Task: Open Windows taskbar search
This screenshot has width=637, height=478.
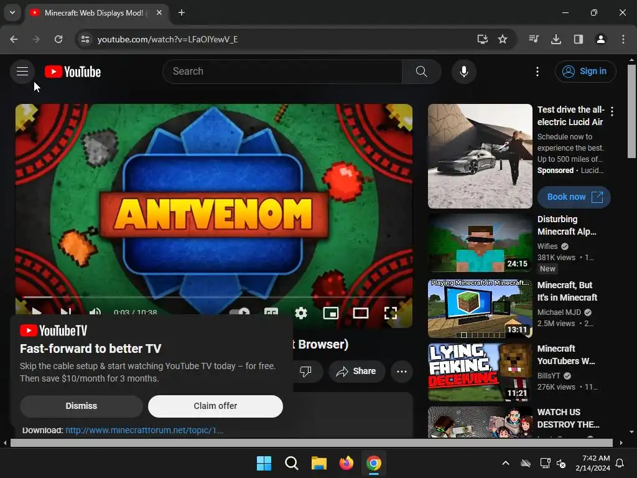Action: 291,463
